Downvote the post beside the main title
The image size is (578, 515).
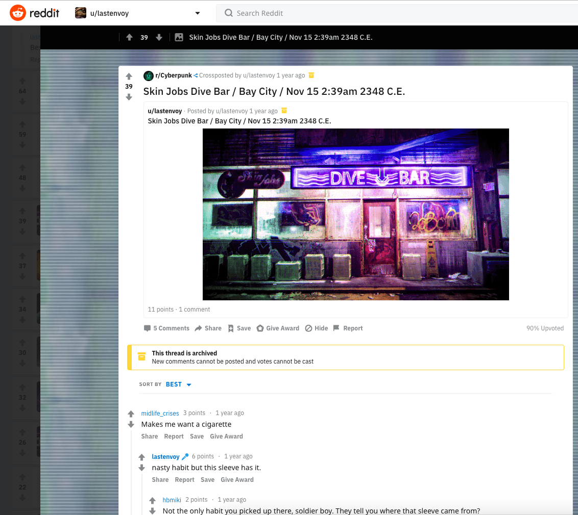click(129, 97)
